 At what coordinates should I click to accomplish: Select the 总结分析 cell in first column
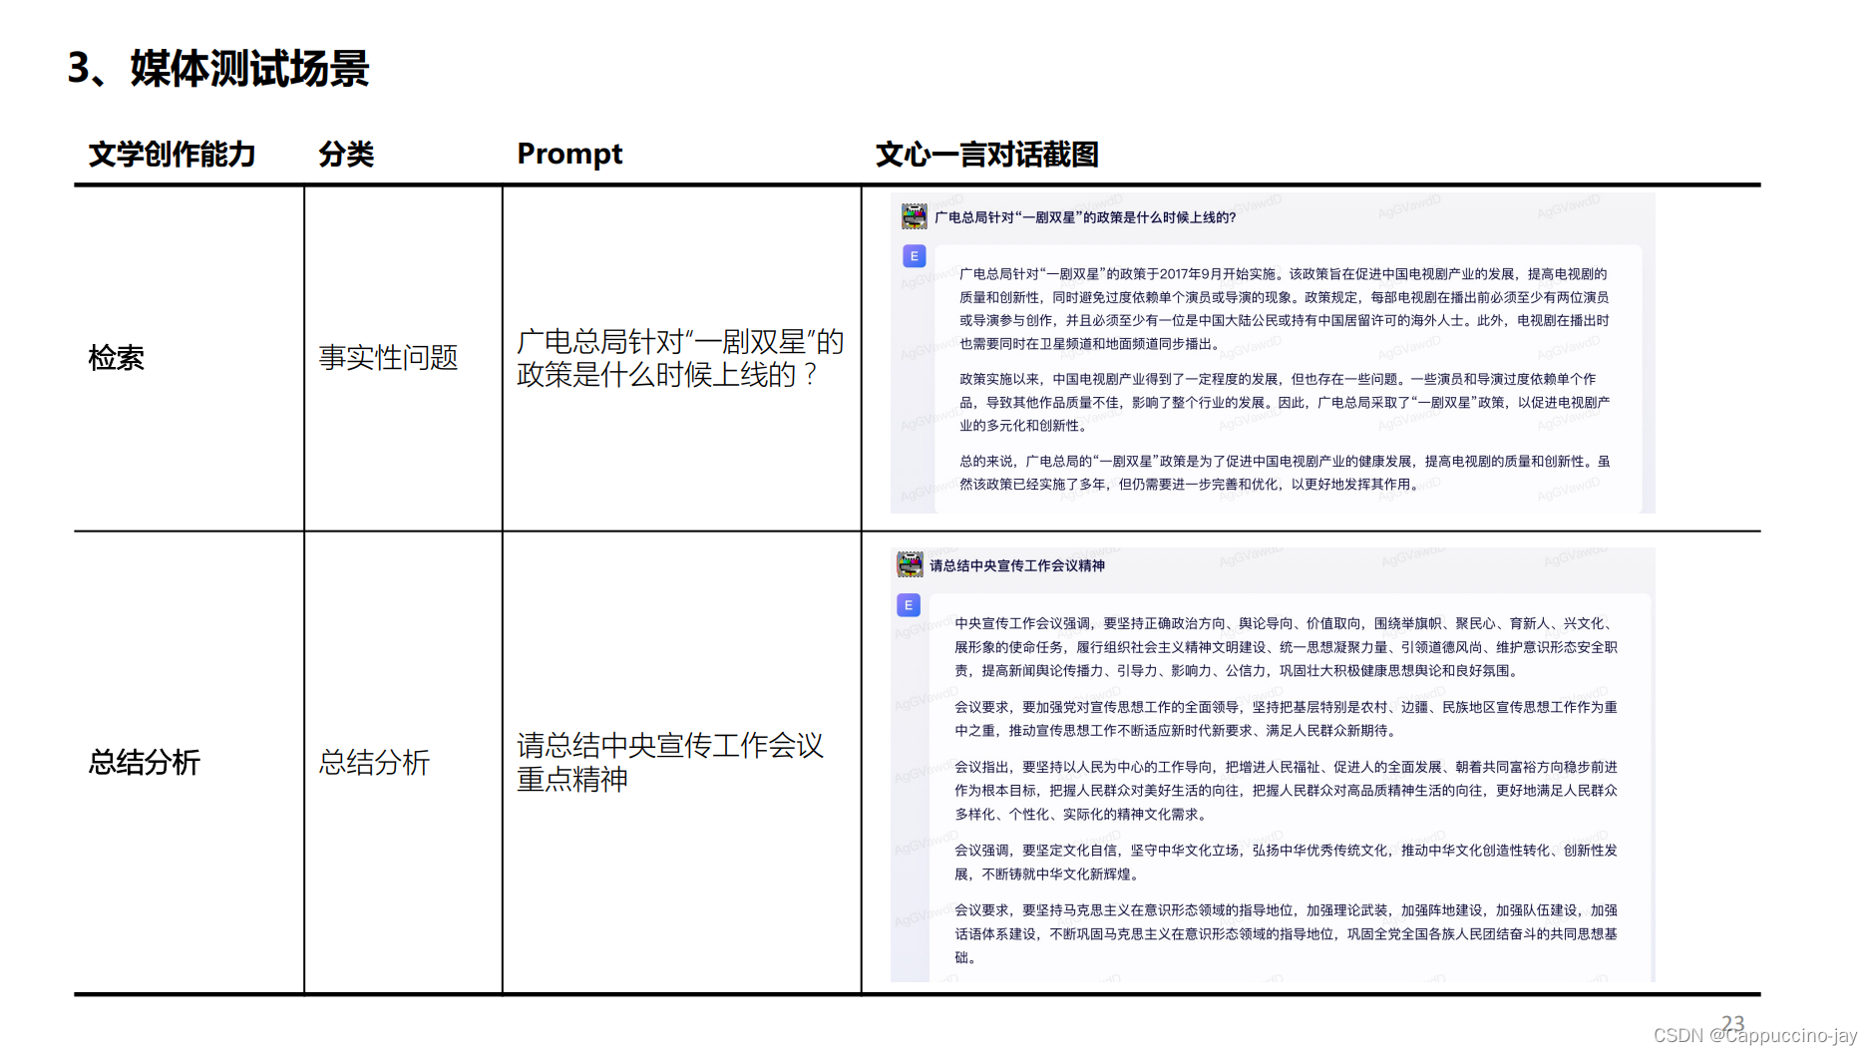point(145,763)
